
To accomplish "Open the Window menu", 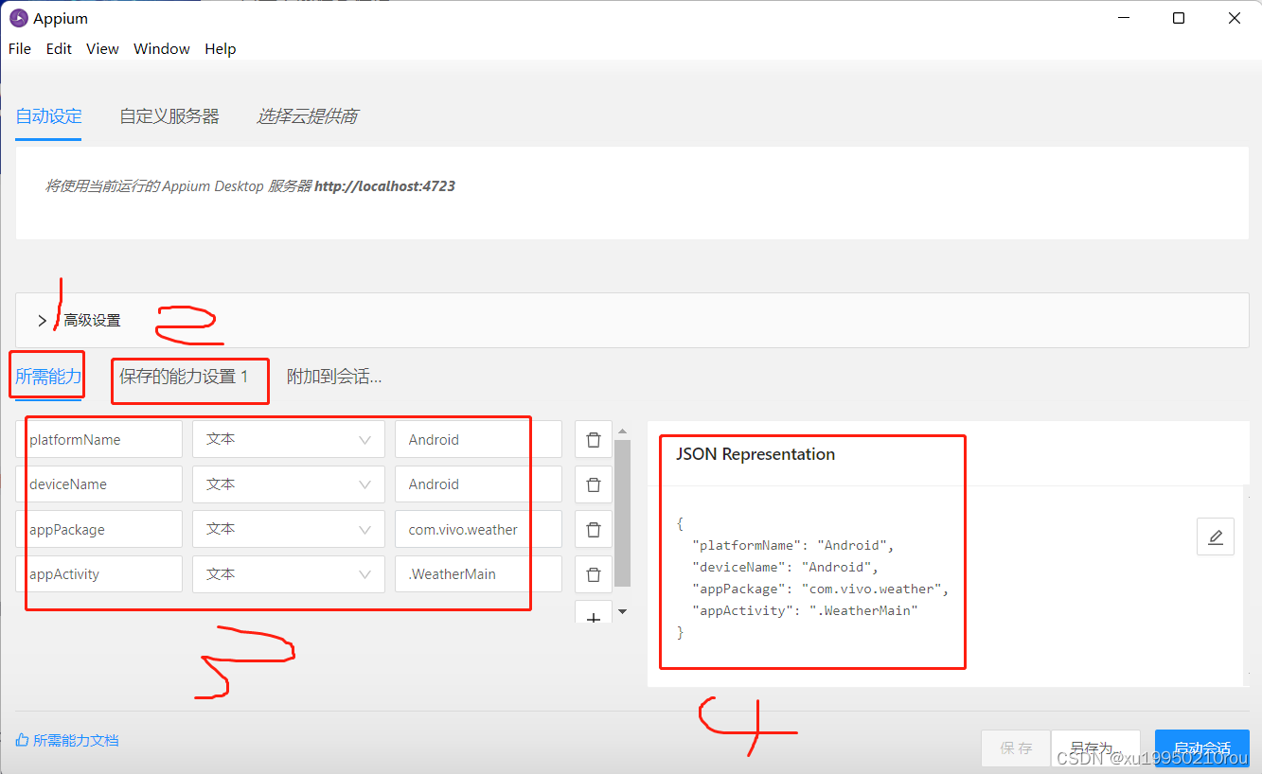I will click(x=162, y=49).
